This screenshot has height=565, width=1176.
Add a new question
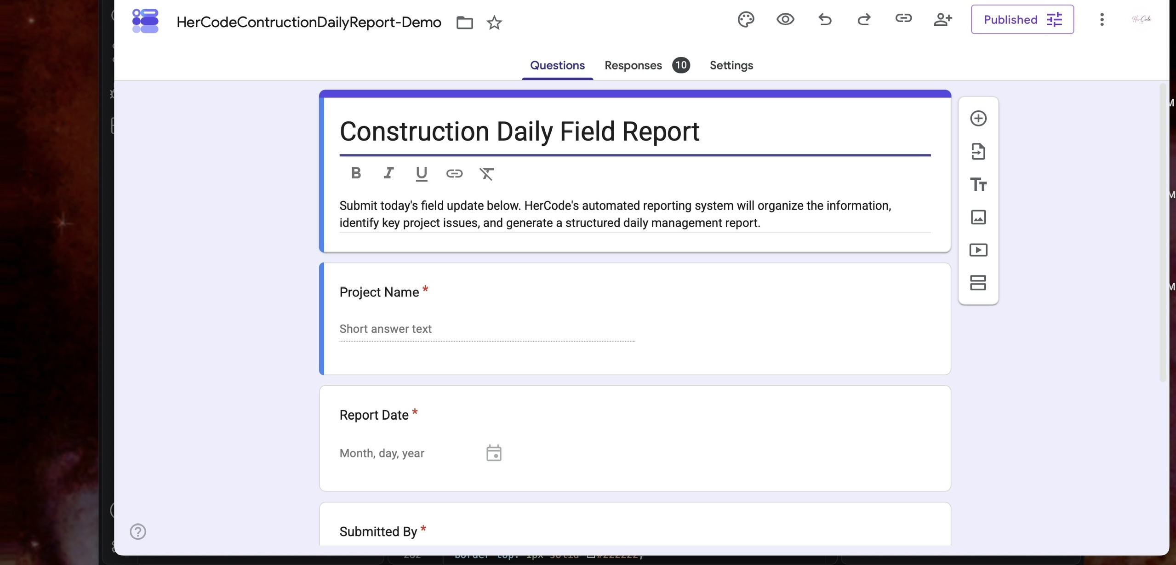pyautogui.click(x=978, y=119)
